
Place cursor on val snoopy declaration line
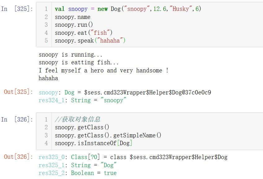click(x=128, y=9)
